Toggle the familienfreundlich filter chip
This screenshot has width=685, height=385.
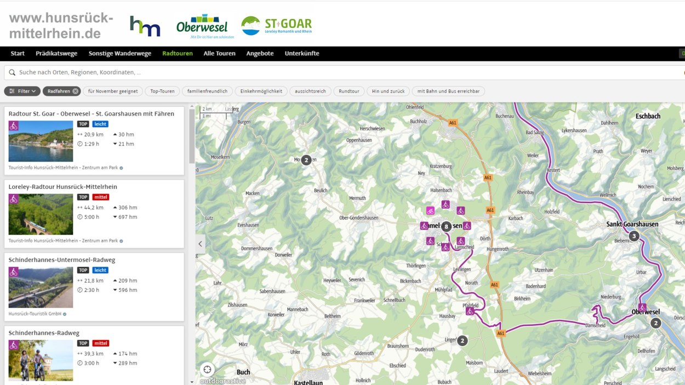(x=207, y=91)
